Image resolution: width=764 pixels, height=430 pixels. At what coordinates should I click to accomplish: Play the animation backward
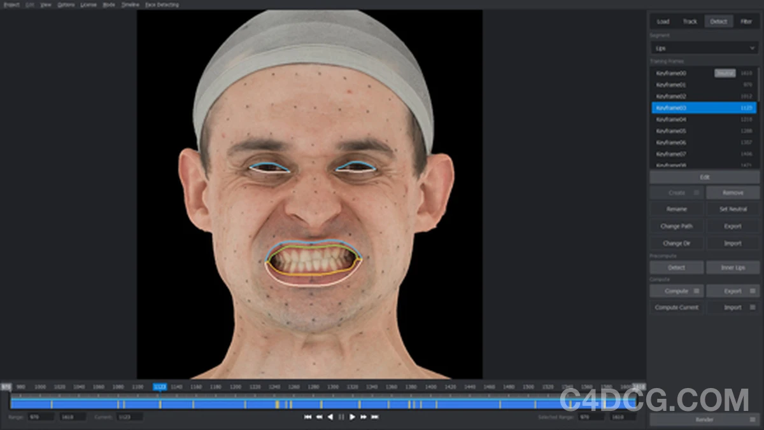tap(330, 417)
